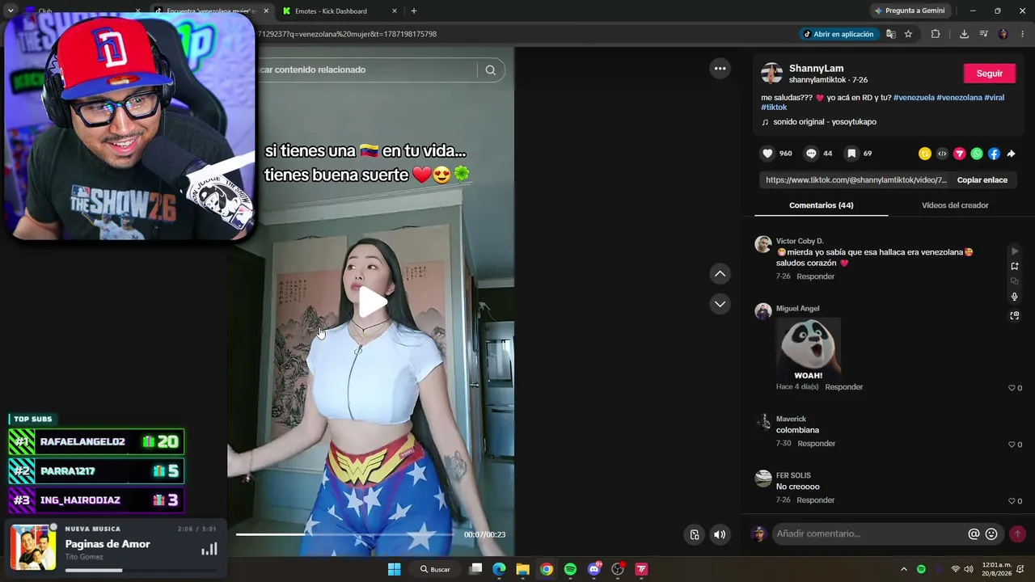The width and height of the screenshot is (1035, 582).
Task: Expand the tab search dropdown arrow
Action: point(11,11)
